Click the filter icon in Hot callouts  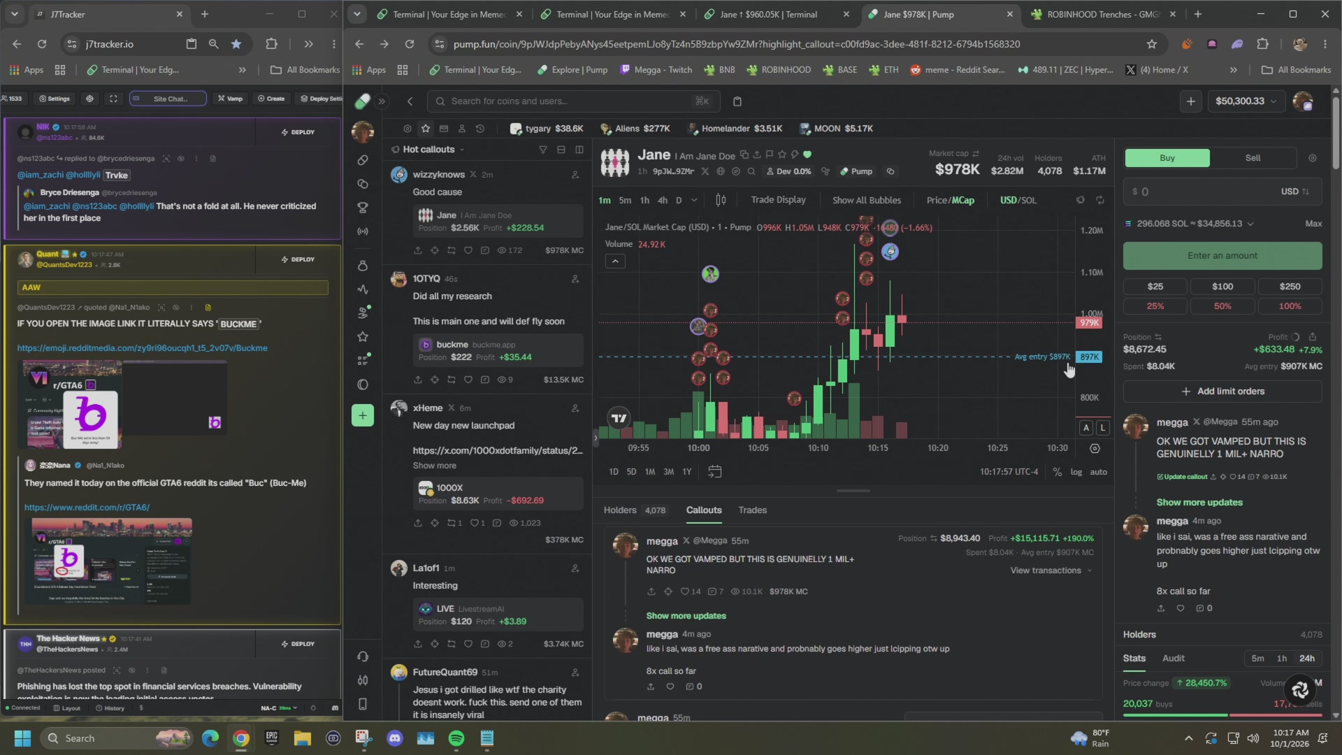point(543,150)
